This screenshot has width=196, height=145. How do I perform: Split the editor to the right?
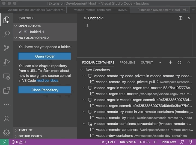point(180,18)
